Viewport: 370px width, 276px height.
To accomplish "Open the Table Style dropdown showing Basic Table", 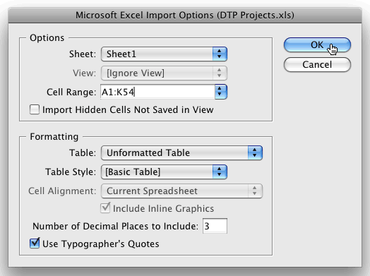I will click(164, 172).
